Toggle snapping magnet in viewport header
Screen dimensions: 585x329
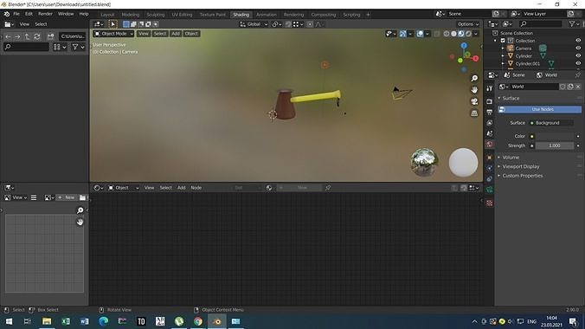coord(288,24)
